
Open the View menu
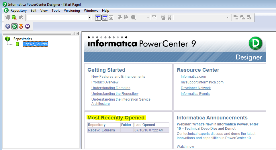click(x=44, y=11)
